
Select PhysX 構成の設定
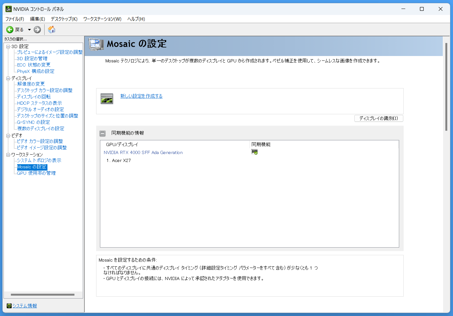(x=36, y=71)
